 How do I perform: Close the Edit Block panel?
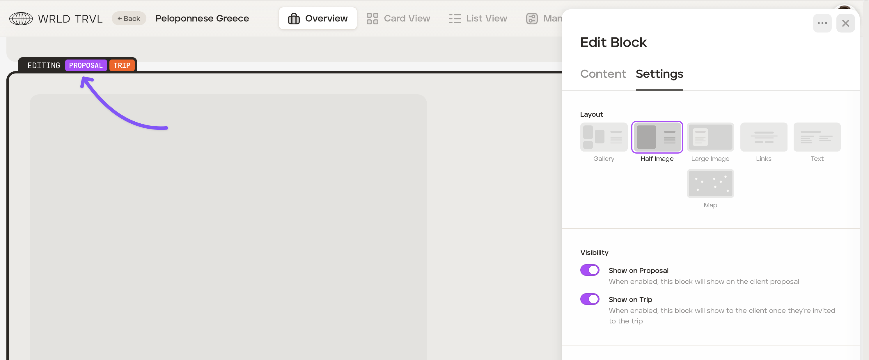[x=845, y=23]
